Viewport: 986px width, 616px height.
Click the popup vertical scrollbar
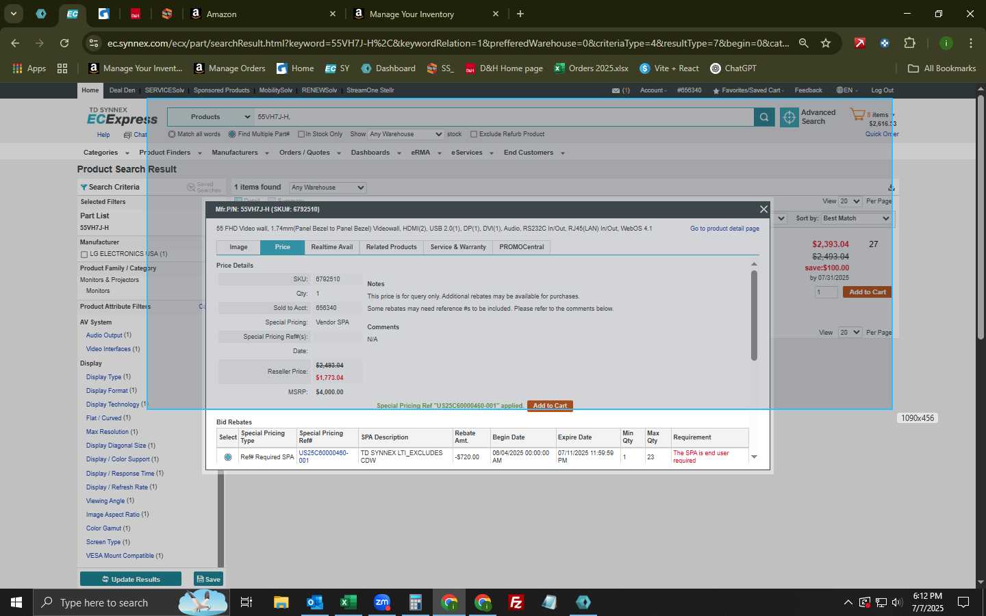[x=754, y=316]
